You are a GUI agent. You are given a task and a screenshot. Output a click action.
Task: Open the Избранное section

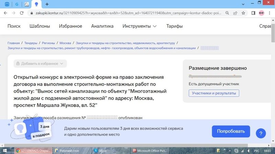point(70,26)
